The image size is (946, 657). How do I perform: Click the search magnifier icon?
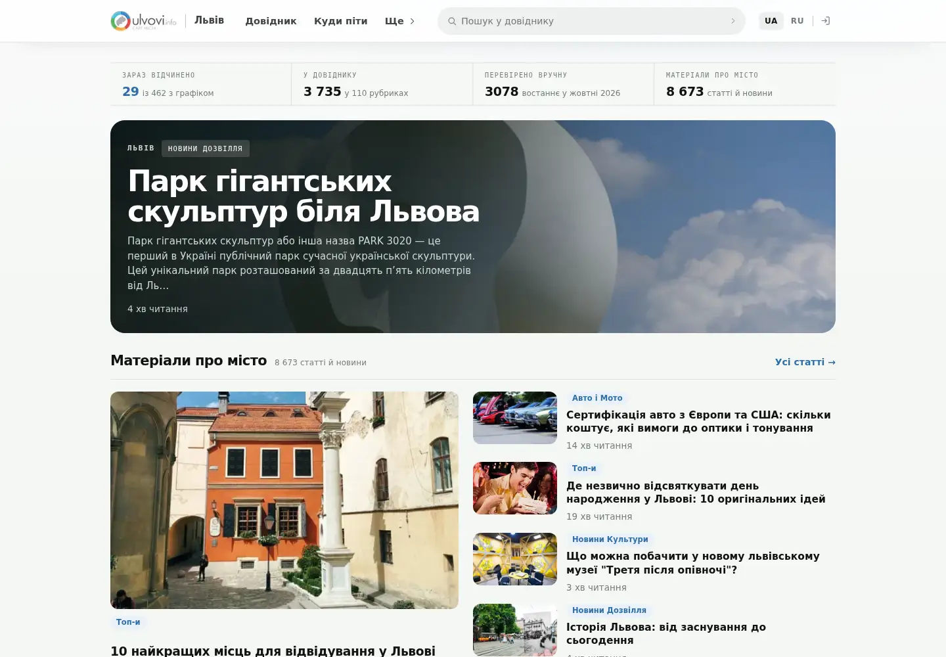[x=452, y=21]
